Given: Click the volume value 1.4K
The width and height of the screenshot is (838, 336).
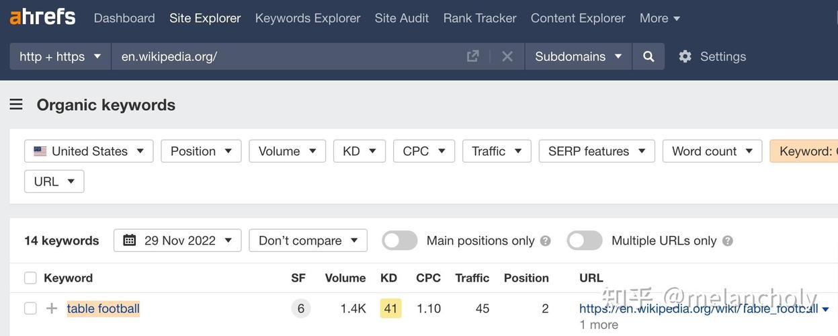Looking at the screenshot, I should click(353, 308).
